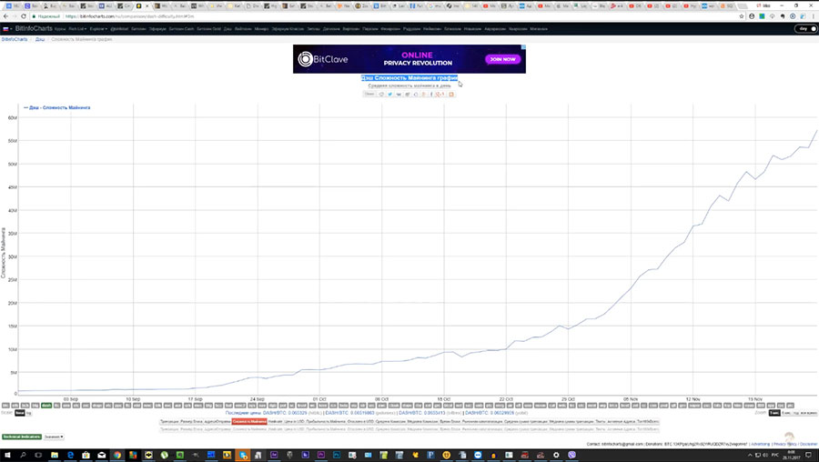This screenshot has height=462, width=819.
Task: Toggle the green dash coin button
Action: (46, 405)
